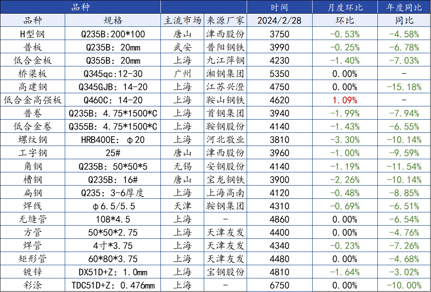Screen dimensions: 431x292
Task: Select the 低合金板 product cell
Action: coord(33,60)
